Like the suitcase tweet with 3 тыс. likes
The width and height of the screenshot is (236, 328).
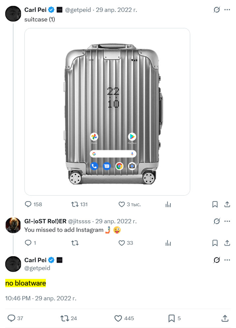pyautogui.click(x=122, y=204)
